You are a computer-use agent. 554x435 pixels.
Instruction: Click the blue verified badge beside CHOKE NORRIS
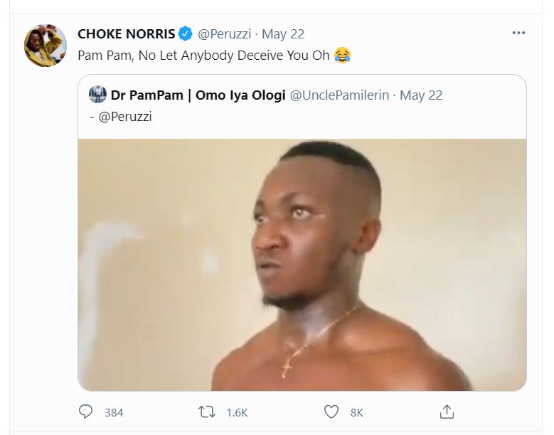184,33
